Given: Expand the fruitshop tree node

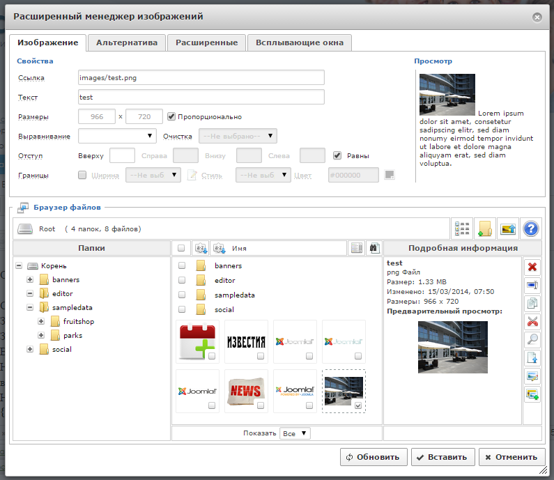Looking at the screenshot, I should (x=41, y=321).
